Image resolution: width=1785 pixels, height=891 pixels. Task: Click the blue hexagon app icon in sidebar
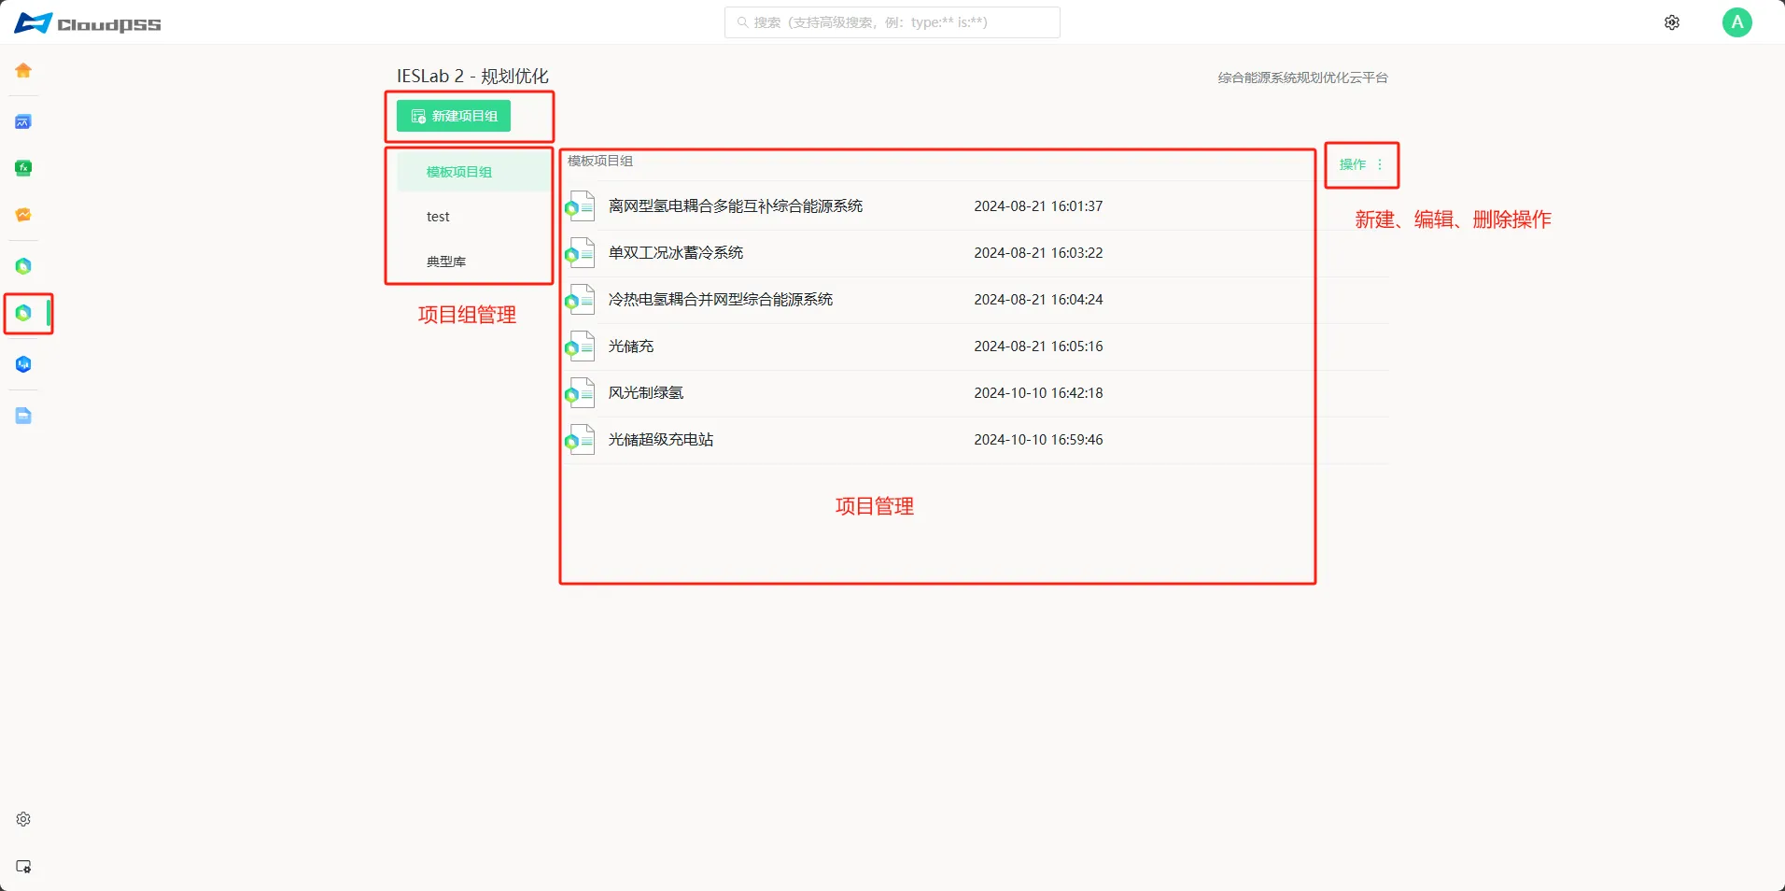[x=22, y=364]
